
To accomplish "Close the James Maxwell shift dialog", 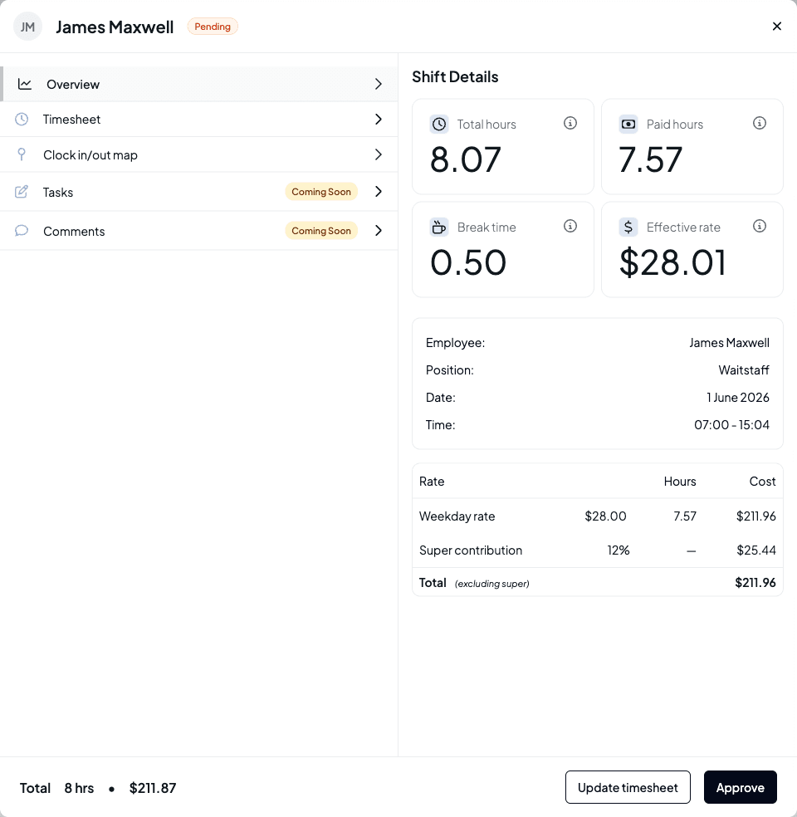I will [x=777, y=26].
